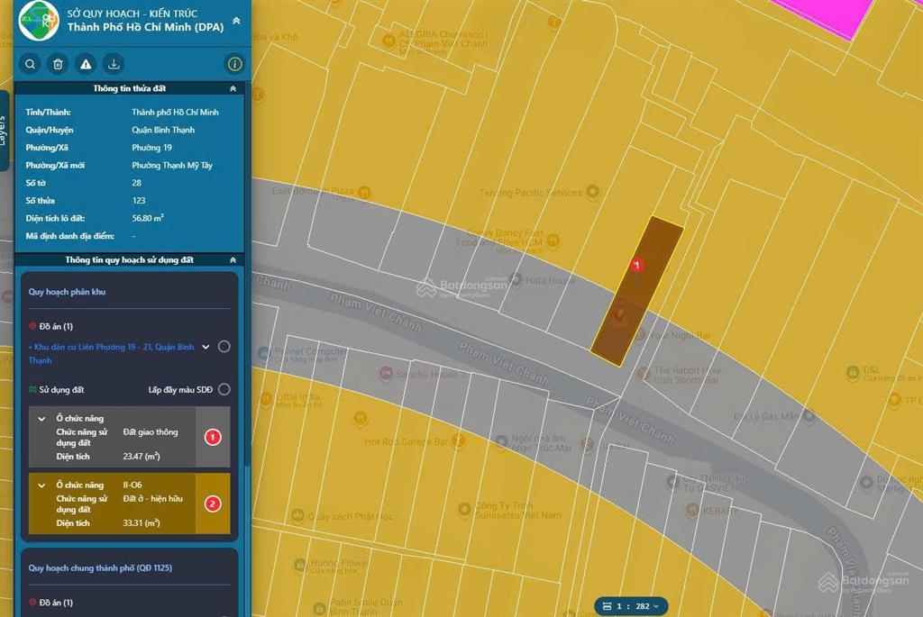Screen dimensions: 923x617
Task: Open the Layers side tab
Action: [4, 131]
